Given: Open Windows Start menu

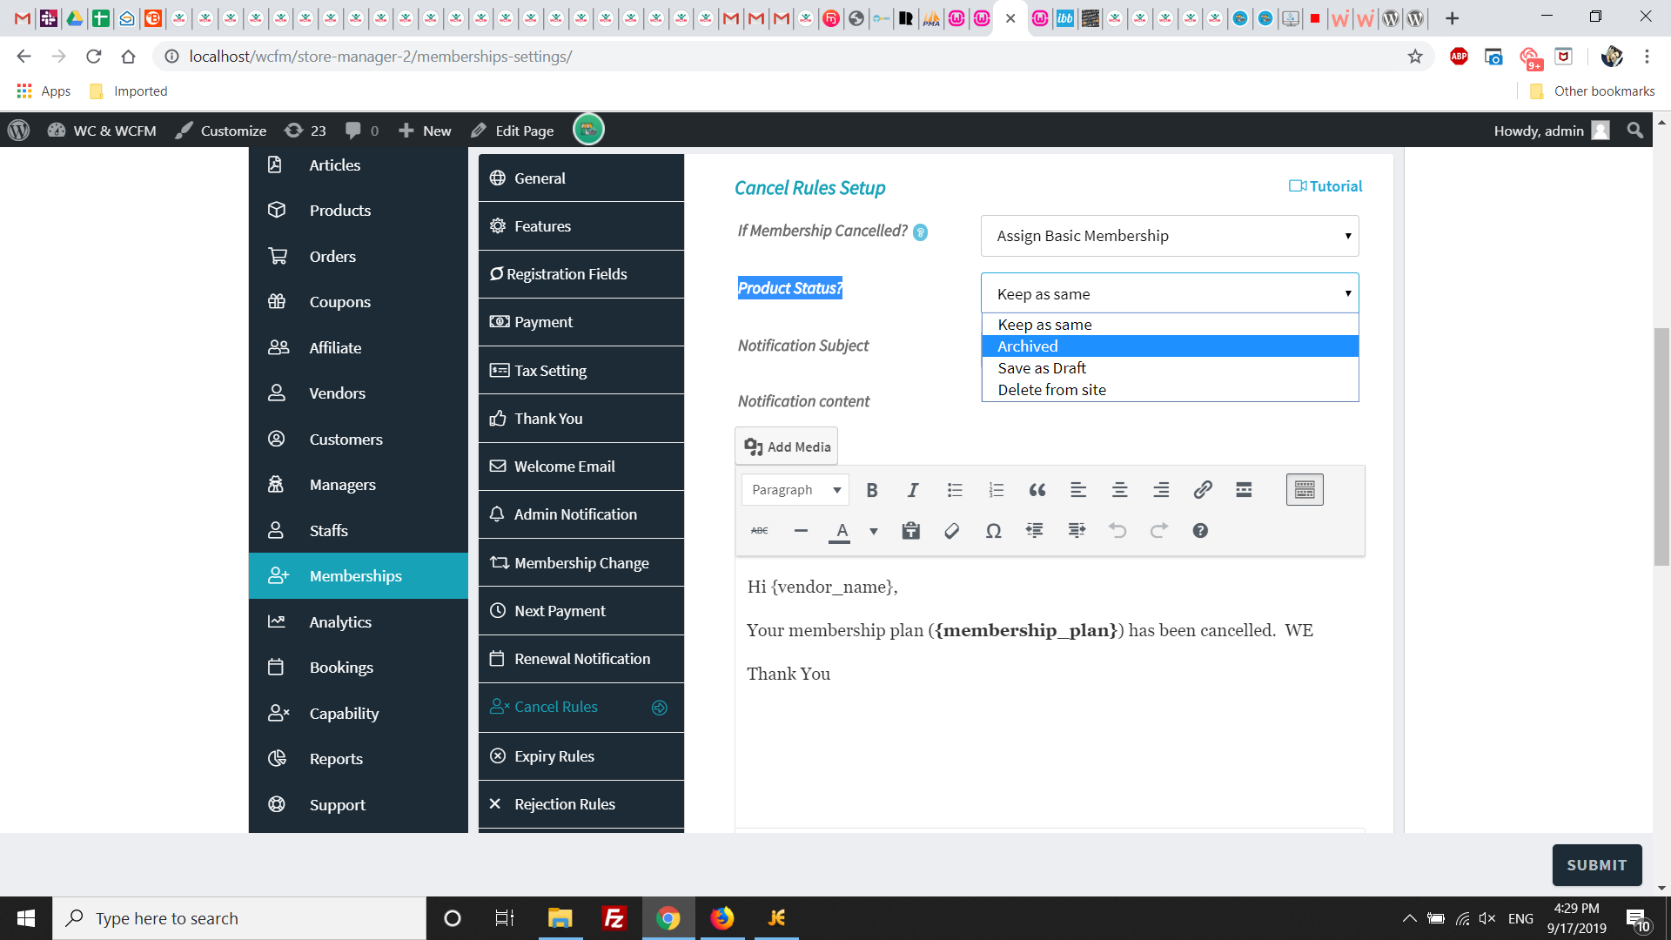Looking at the screenshot, I should pos(26,918).
